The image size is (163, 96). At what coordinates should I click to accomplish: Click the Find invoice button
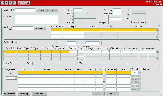click(x=53, y=10)
